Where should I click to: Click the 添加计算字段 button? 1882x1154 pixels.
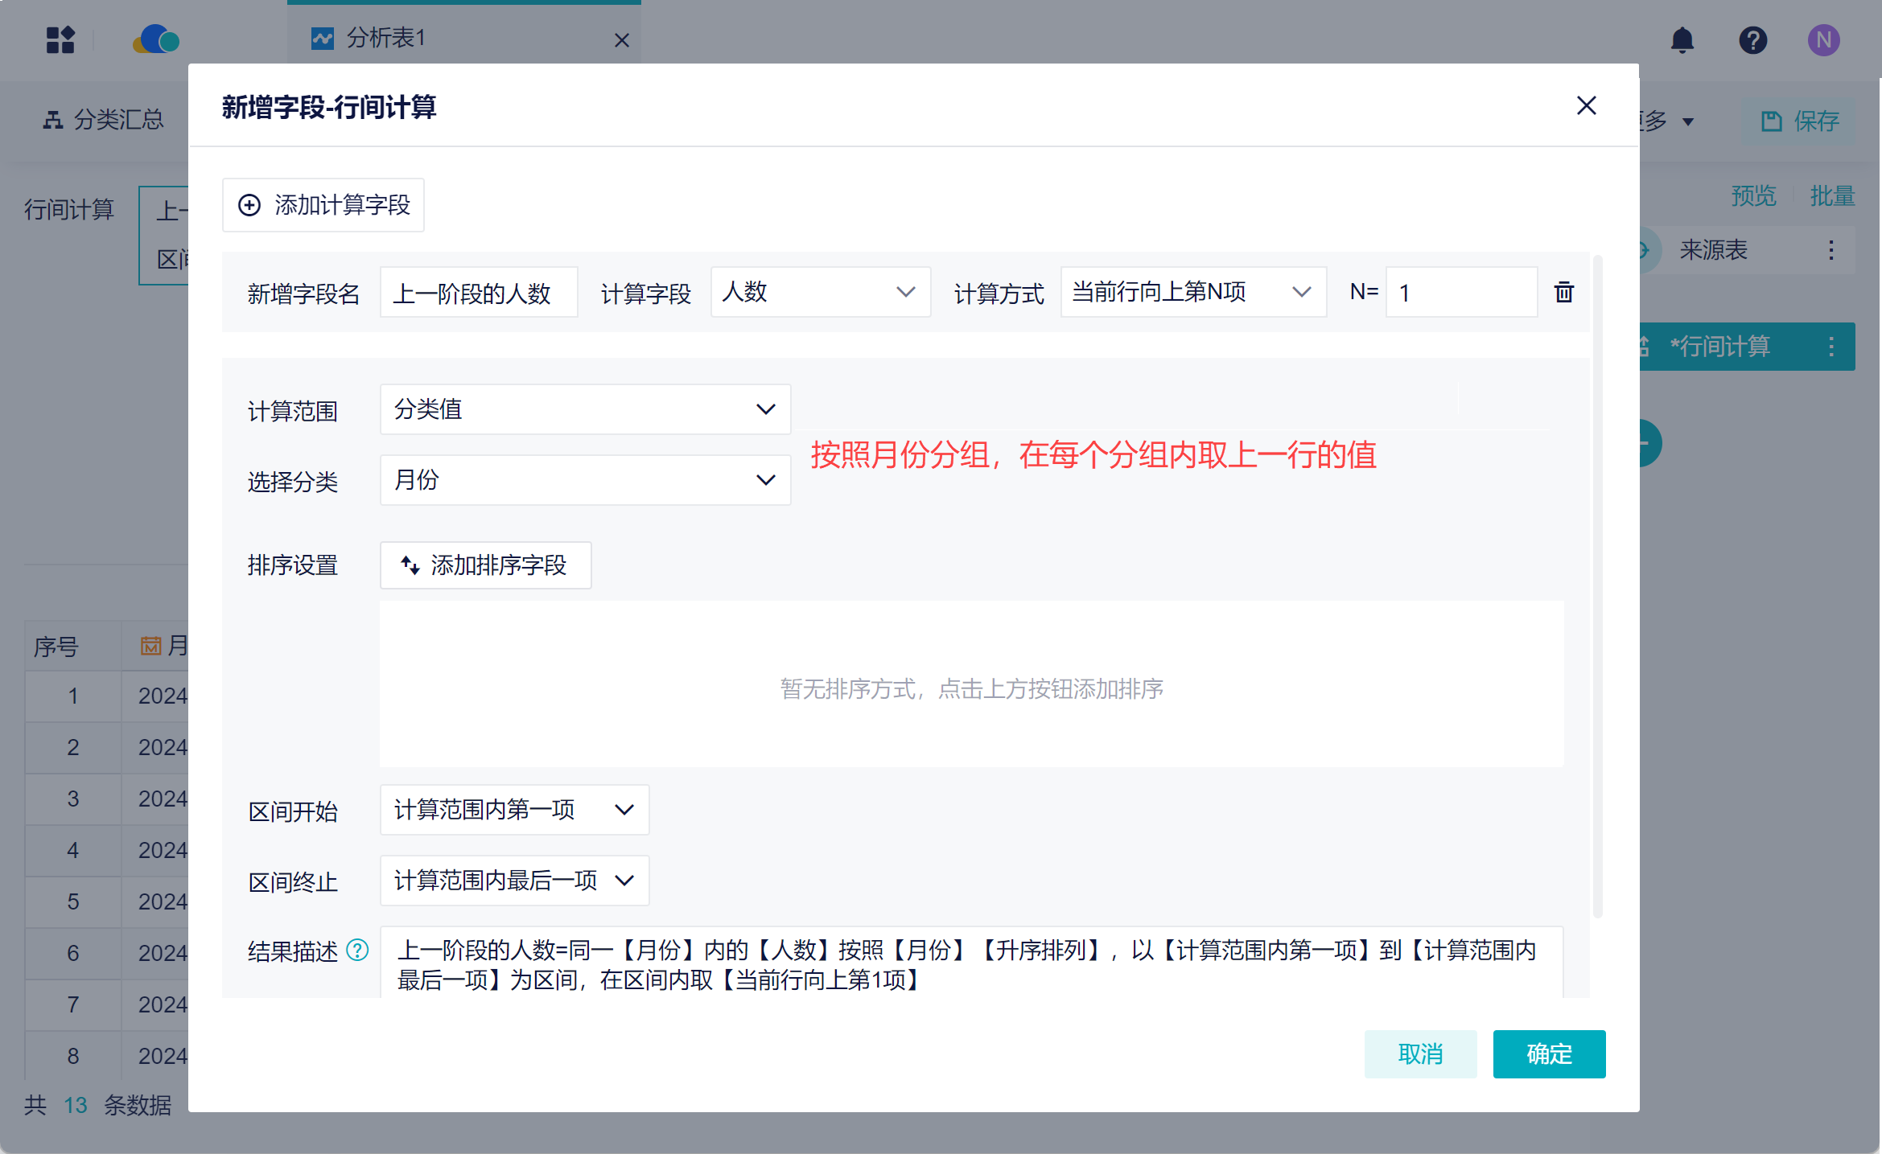point(323,205)
